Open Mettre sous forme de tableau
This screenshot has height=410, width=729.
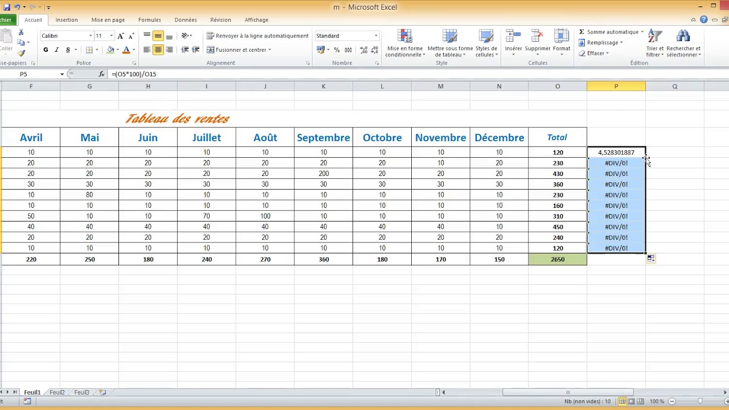(x=450, y=43)
